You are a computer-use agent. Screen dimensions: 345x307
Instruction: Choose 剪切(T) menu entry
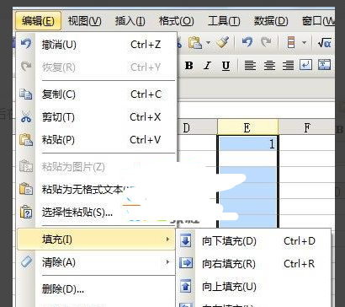pyautogui.click(x=96, y=117)
